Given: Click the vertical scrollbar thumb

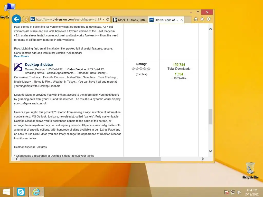Looking at the screenshot, I should tap(210, 117).
